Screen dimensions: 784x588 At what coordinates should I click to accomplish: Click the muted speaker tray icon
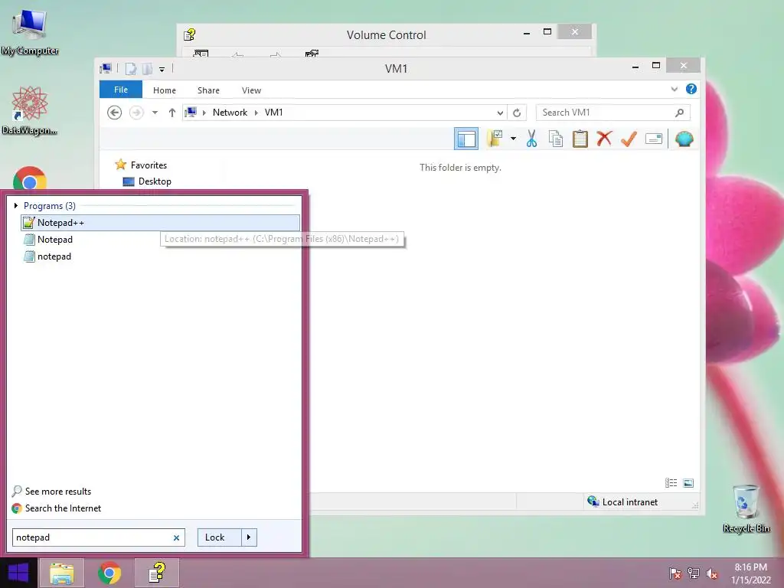pos(712,573)
